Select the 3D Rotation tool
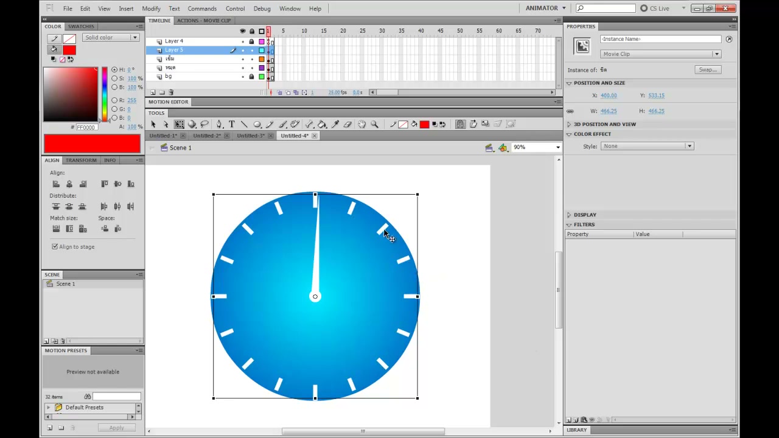 [192, 124]
